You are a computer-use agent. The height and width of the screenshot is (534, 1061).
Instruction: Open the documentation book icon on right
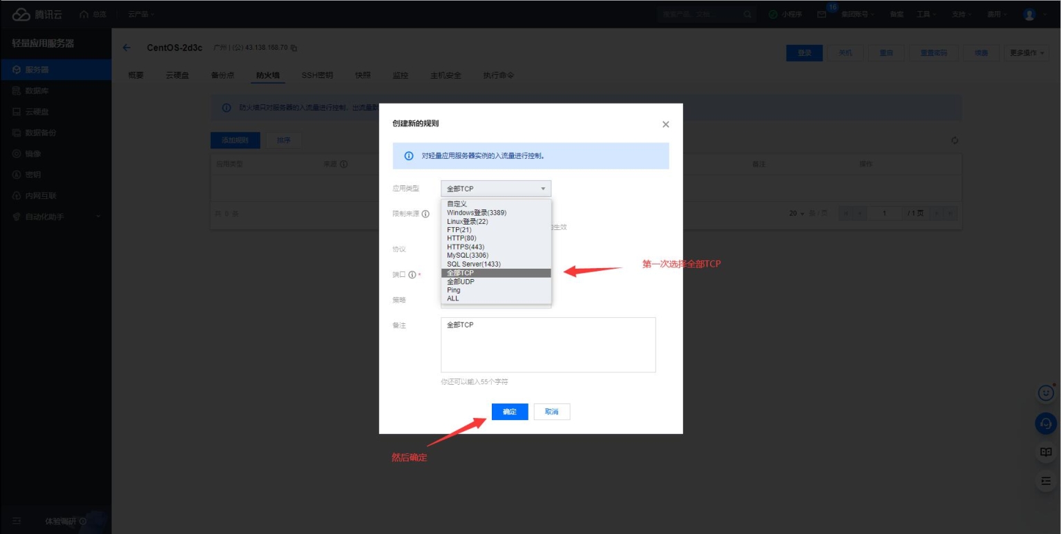click(x=1046, y=452)
